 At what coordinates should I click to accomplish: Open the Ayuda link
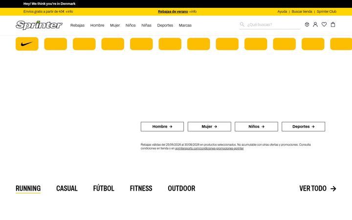282,11
